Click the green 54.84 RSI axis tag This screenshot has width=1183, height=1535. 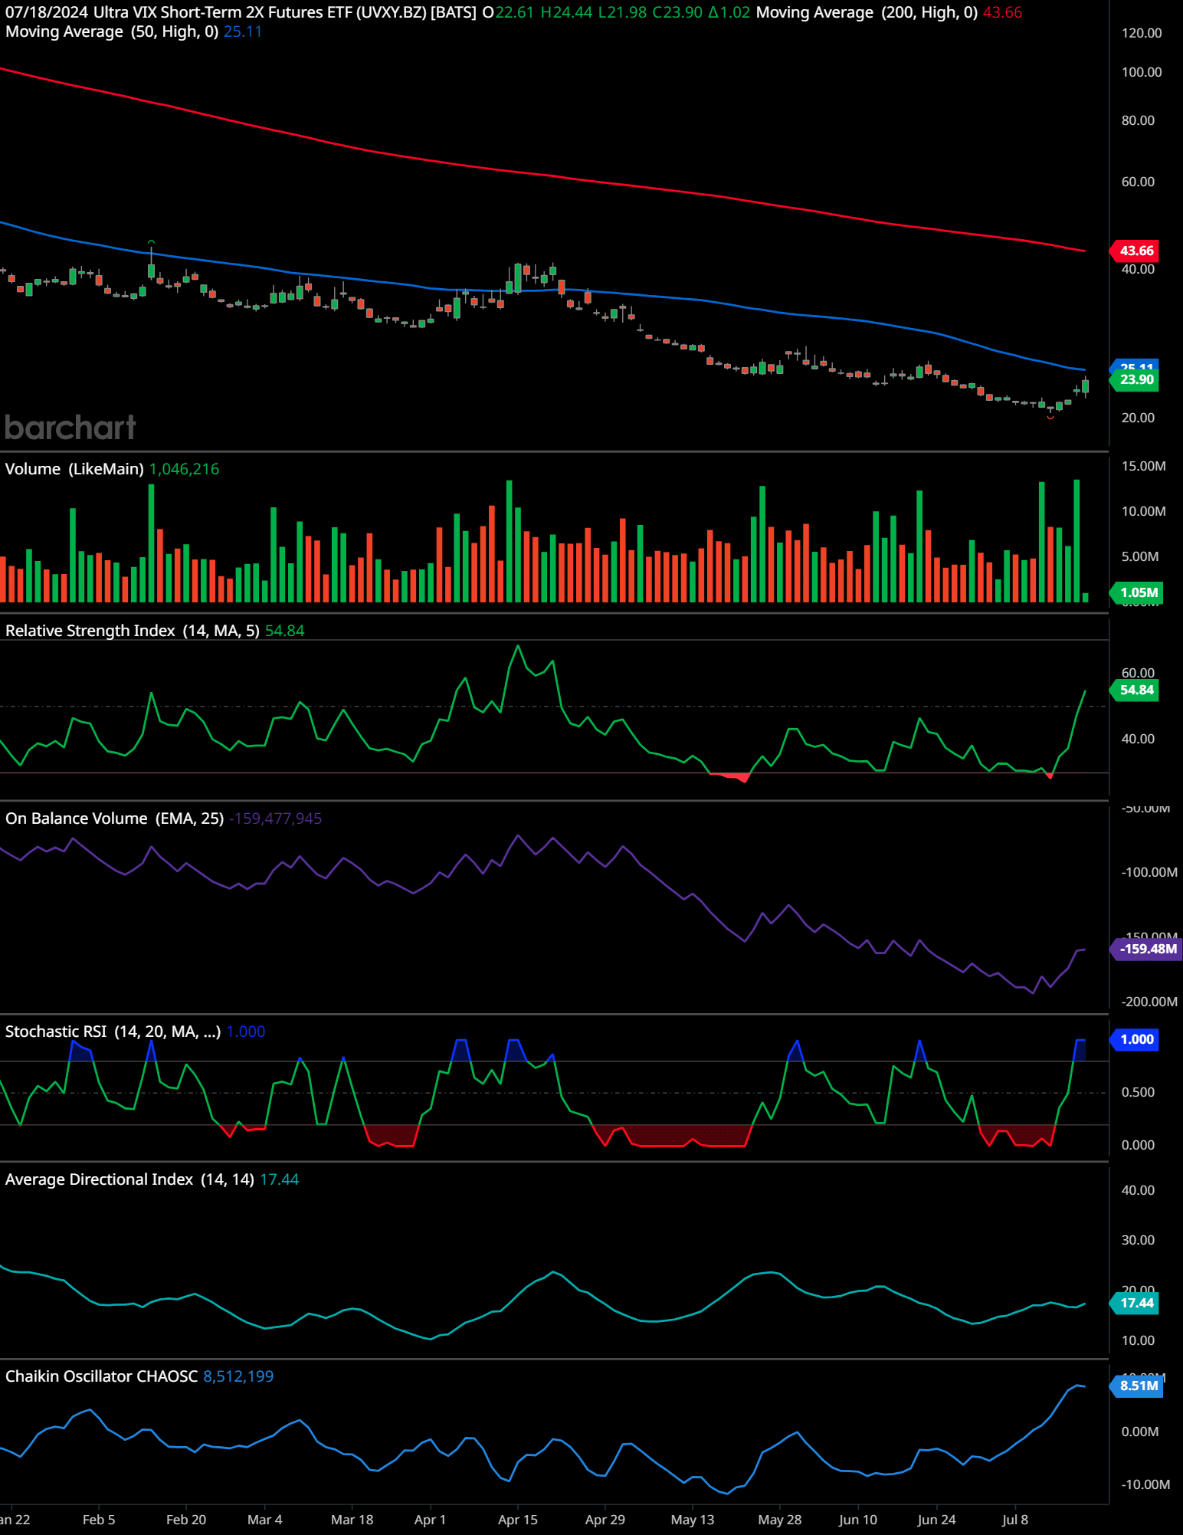[1135, 690]
